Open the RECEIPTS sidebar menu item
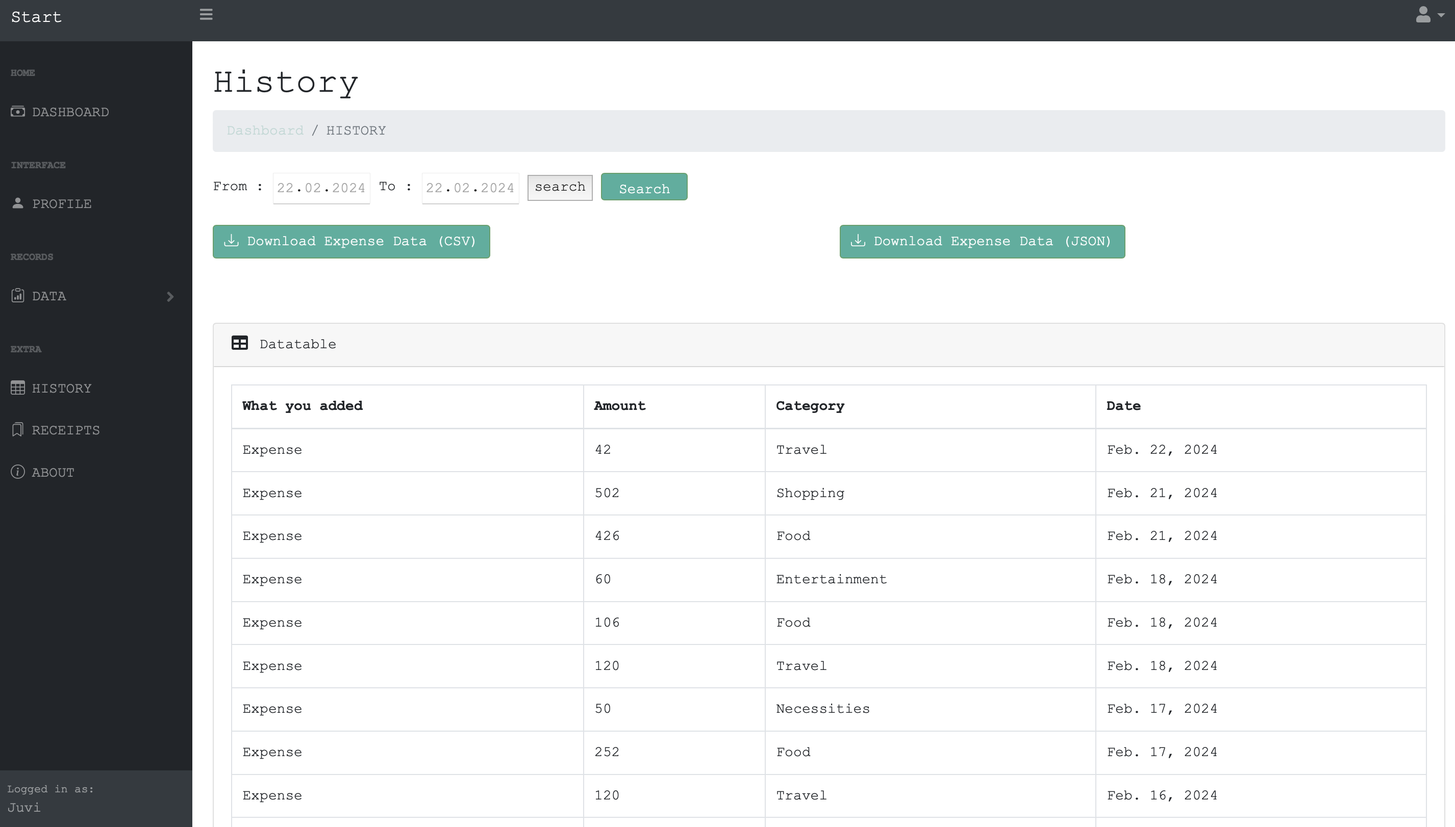Screen dimensions: 1455x827 (x=65, y=430)
